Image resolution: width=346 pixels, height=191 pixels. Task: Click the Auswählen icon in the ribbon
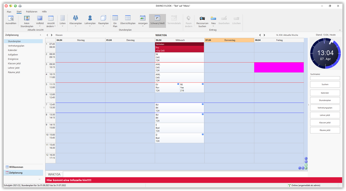click(11, 19)
